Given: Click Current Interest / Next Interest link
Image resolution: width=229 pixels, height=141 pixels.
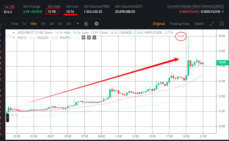Looking at the screenshot, I should coord(195,6).
